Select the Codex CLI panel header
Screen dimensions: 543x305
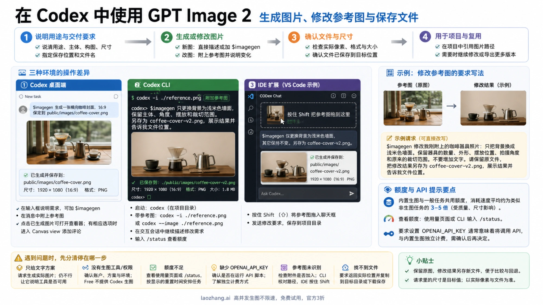183,85
